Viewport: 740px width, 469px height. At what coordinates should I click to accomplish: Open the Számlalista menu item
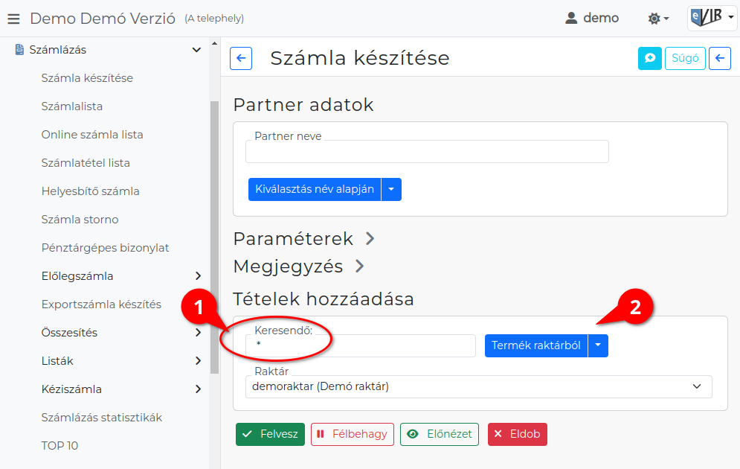(x=71, y=106)
